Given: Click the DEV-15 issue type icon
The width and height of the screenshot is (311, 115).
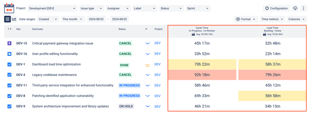Looking at the screenshot, I should (x=9, y=43).
